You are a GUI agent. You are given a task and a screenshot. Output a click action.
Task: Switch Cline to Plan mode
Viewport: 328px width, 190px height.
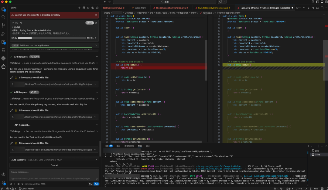click(x=91, y=184)
